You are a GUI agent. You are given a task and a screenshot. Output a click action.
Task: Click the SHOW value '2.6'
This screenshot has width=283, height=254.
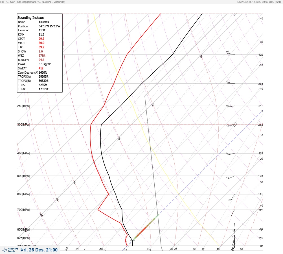tap(41, 51)
